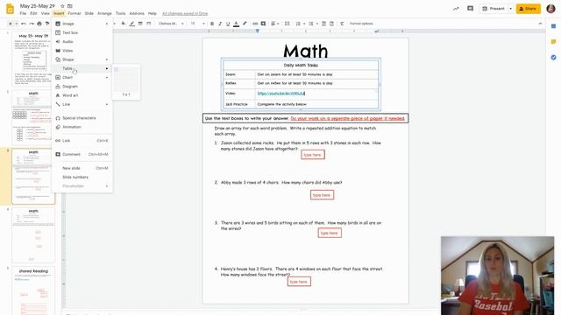Click the move to folder icon
This screenshot has height=315, width=561.
point(70,6)
